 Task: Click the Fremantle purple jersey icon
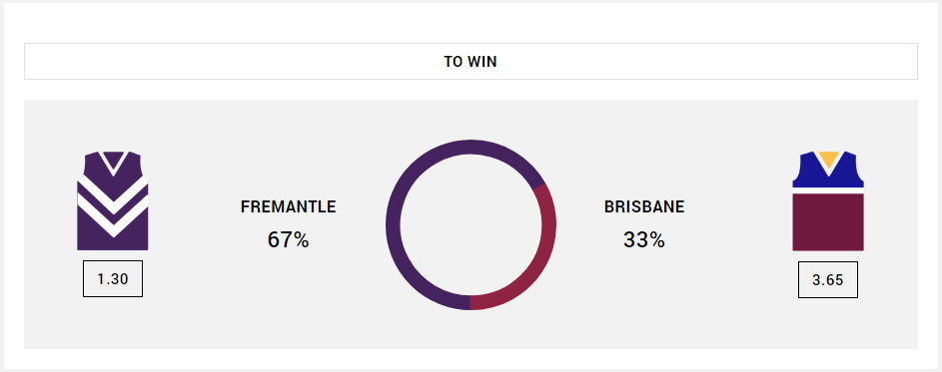(112, 200)
